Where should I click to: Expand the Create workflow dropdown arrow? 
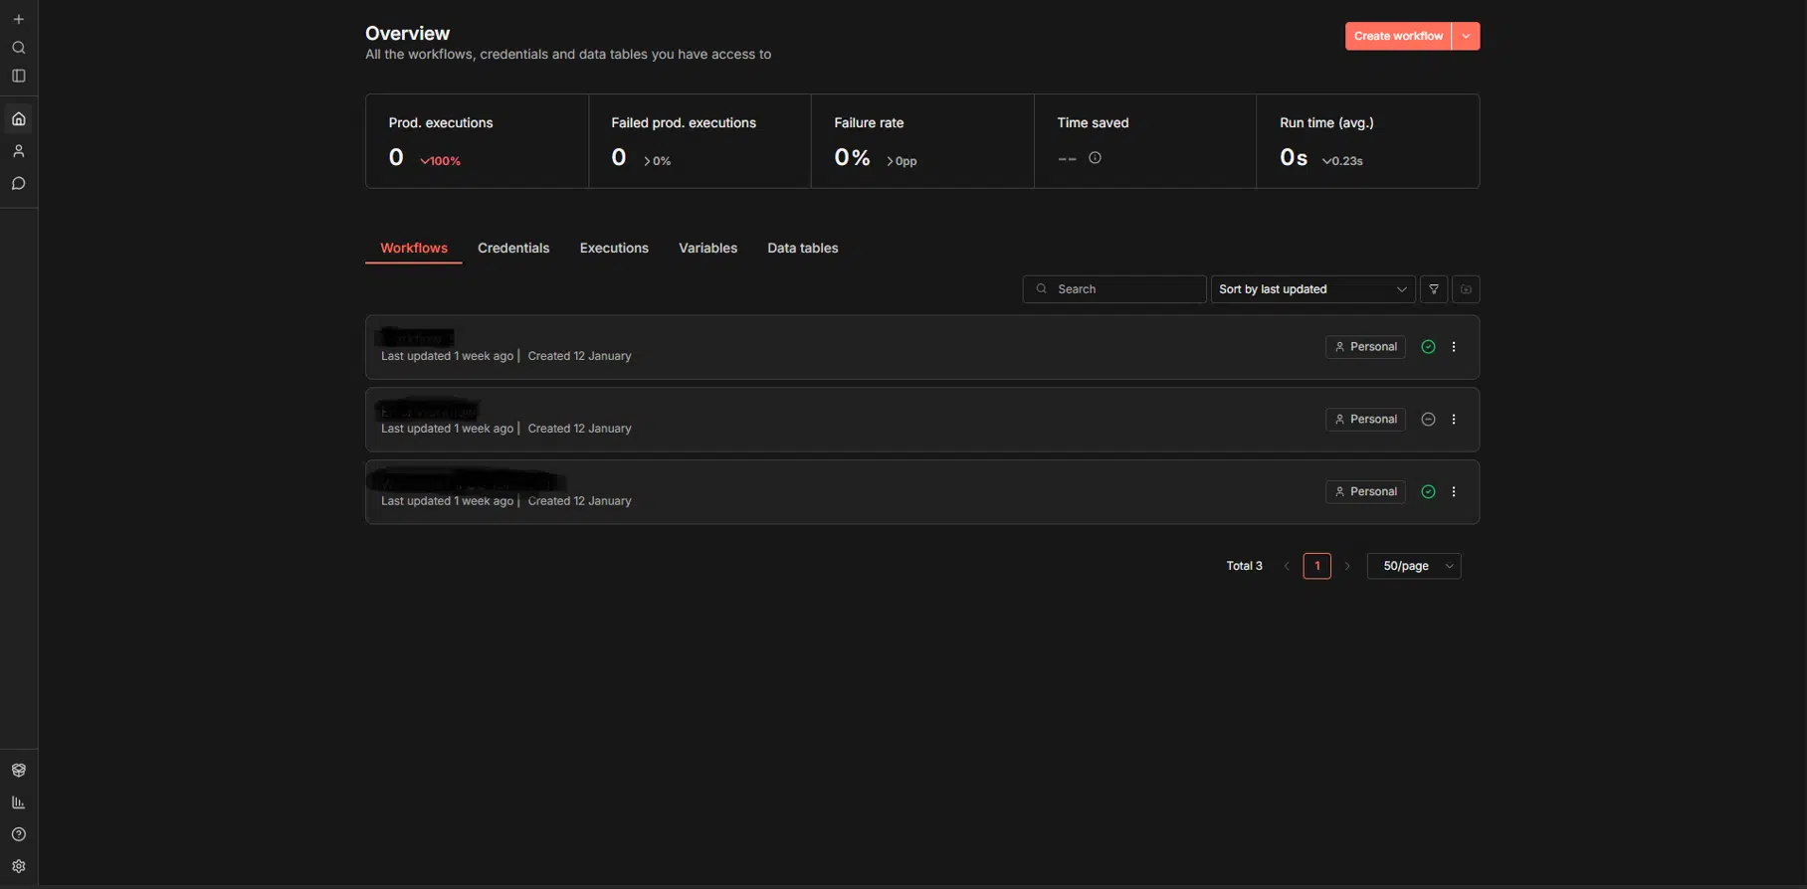point(1466,36)
